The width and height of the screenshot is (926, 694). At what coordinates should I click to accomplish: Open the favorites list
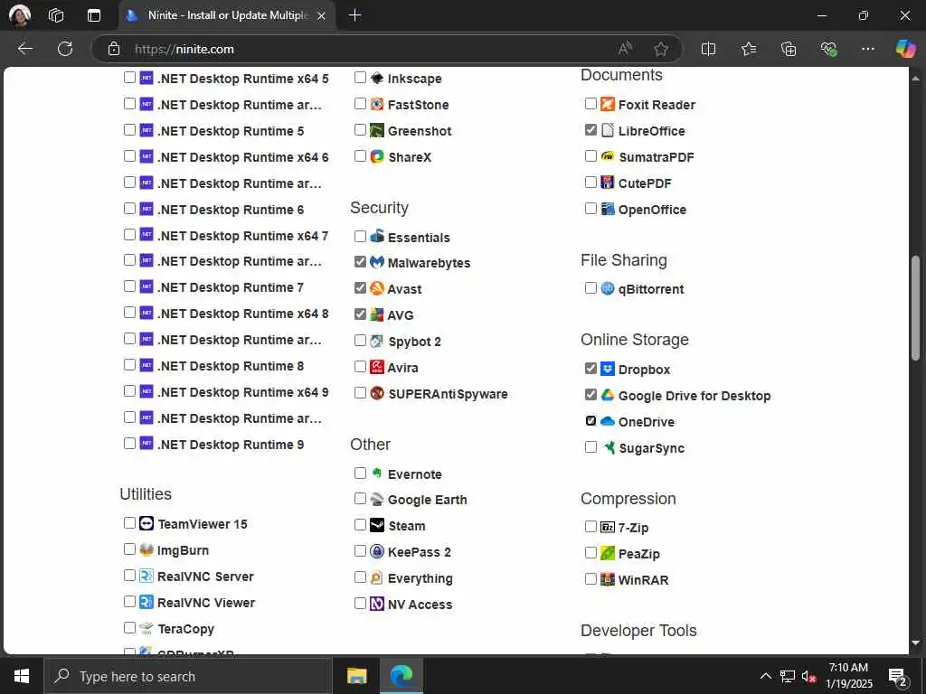tap(748, 49)
